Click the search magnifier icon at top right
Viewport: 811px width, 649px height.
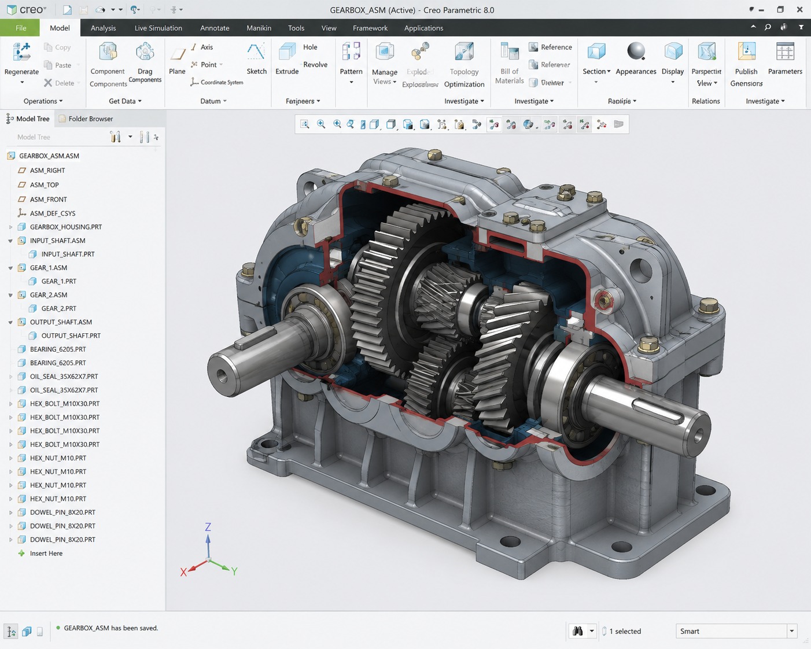(768, 27)
